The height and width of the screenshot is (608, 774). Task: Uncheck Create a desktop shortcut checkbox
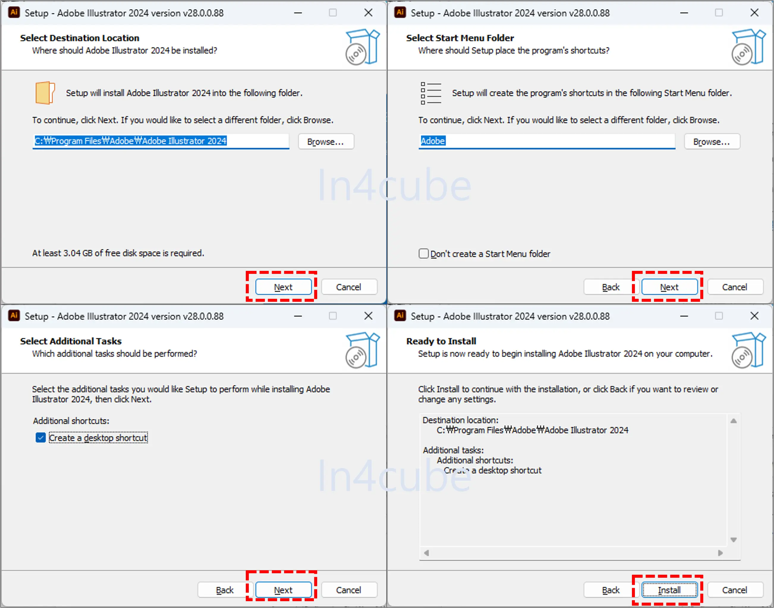[x=41, y=438]
